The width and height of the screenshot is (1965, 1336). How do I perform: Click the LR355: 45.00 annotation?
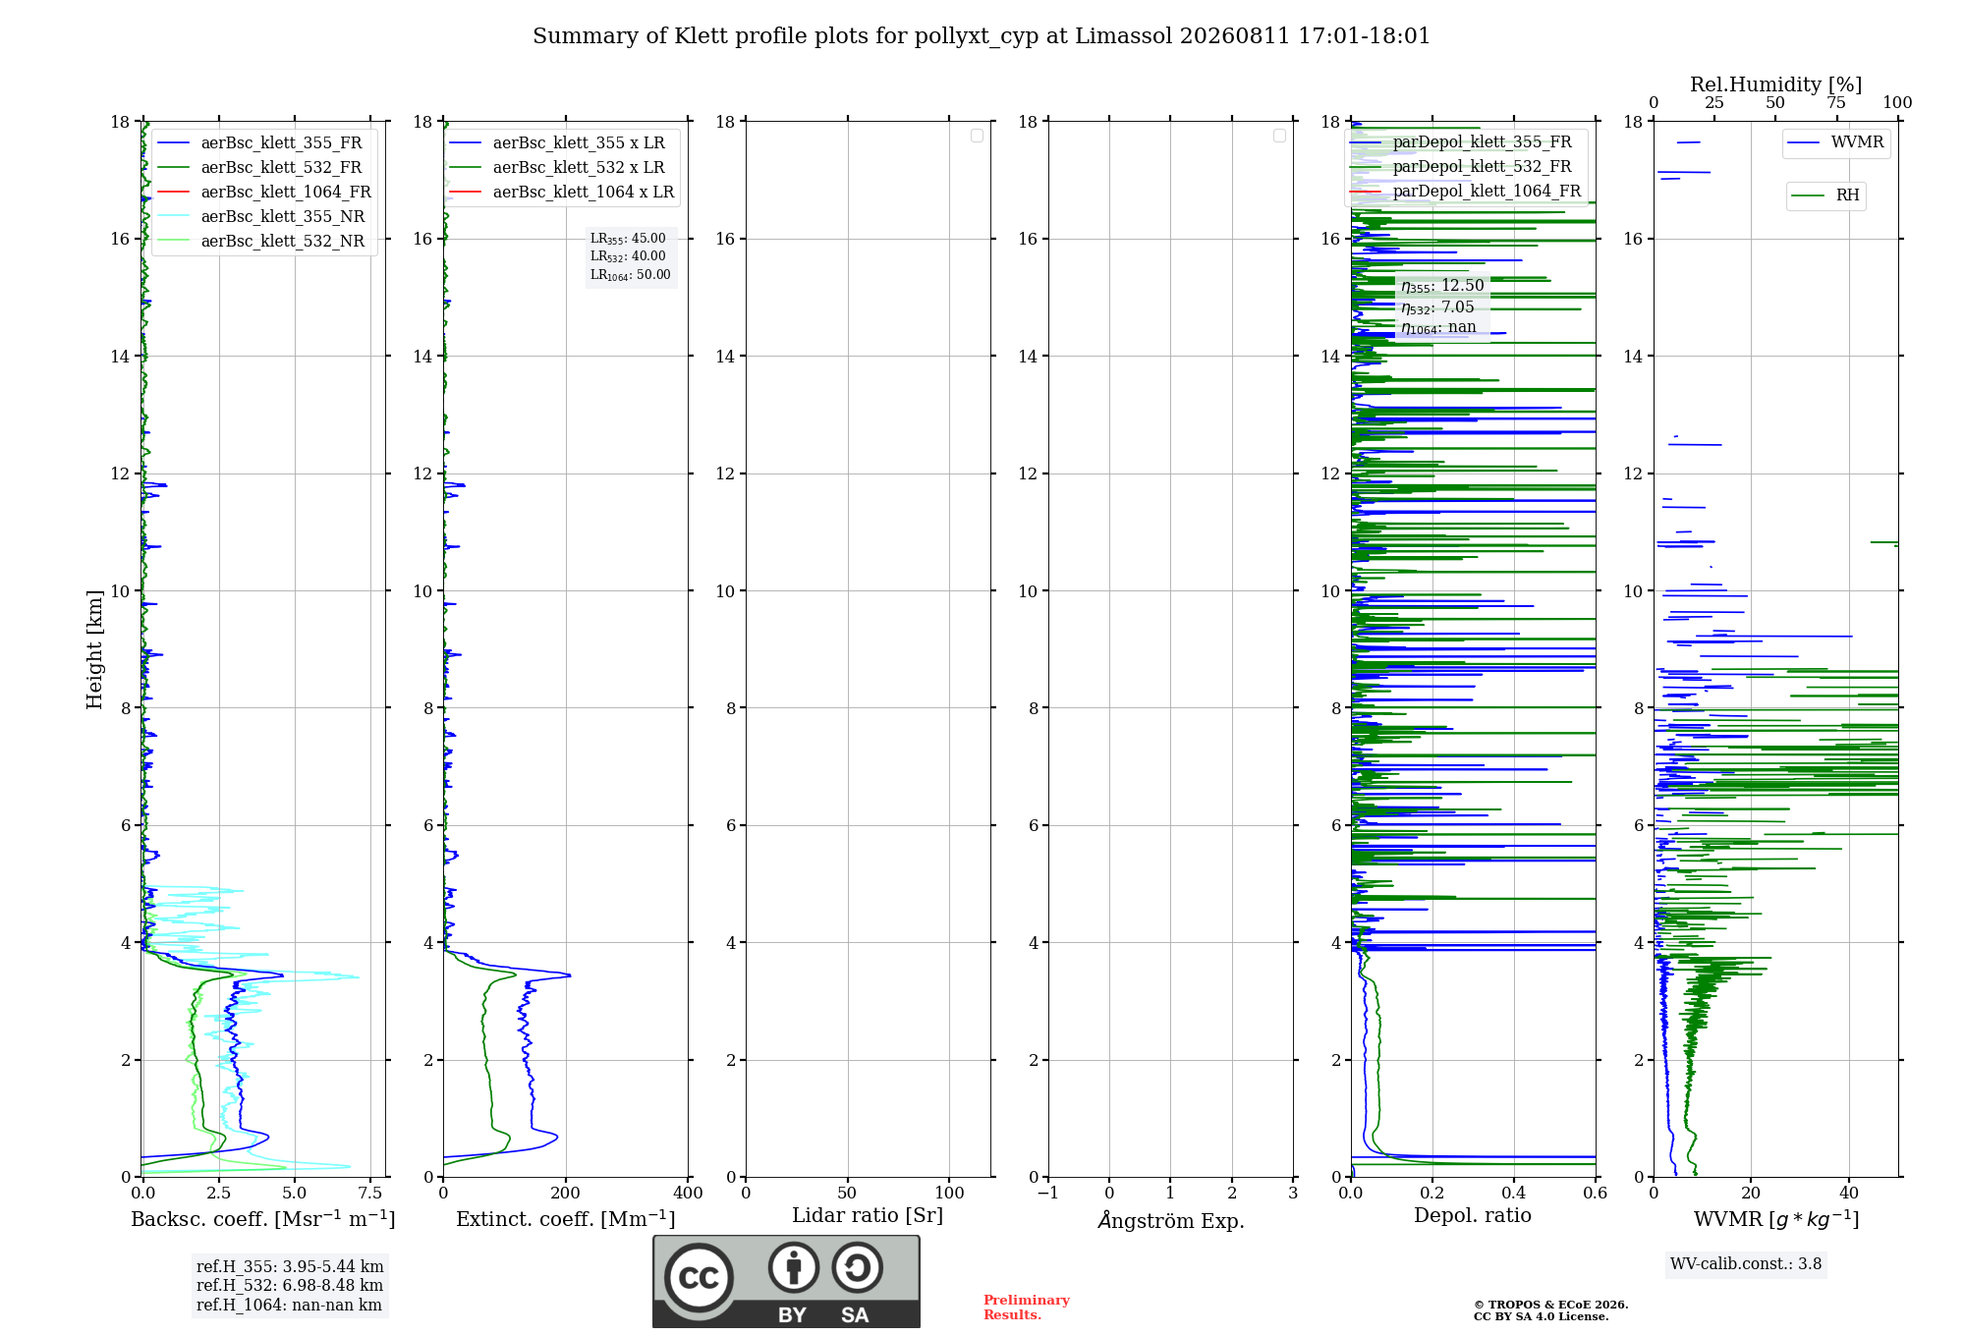(x=628, y=239)
